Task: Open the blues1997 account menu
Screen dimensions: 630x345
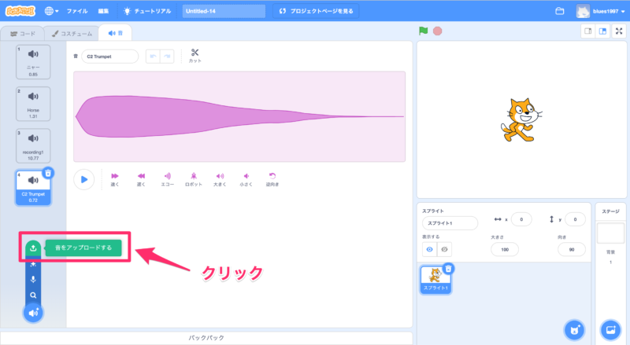Action: [601, 11]
